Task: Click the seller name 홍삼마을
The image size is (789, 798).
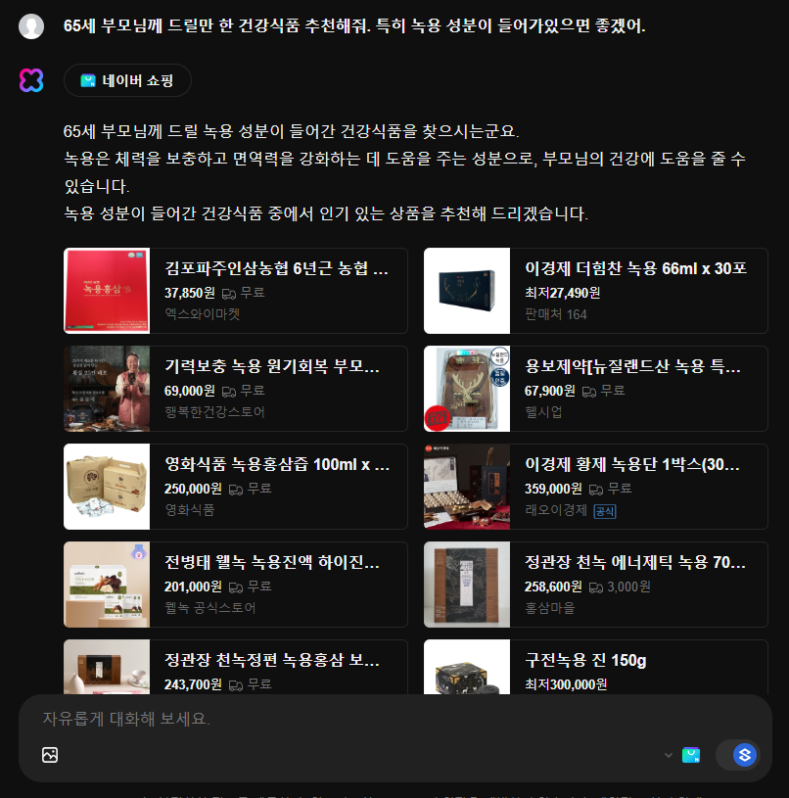Action: pos(549,608)
